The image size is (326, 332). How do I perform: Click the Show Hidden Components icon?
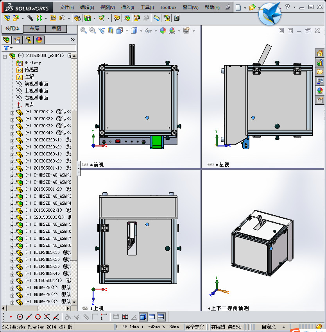coord(77,18)
